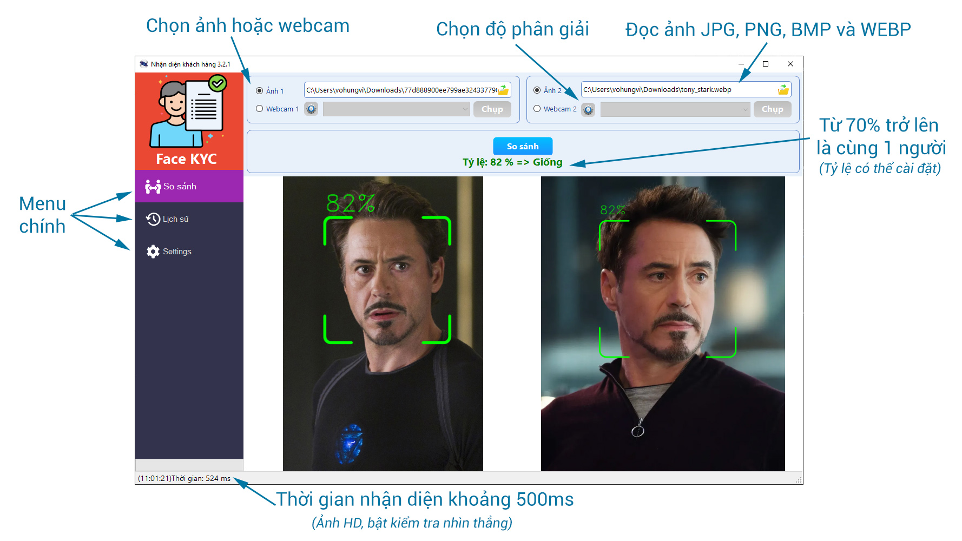Click the Chụp button for Webcam 2

click(x=773, y=109)
